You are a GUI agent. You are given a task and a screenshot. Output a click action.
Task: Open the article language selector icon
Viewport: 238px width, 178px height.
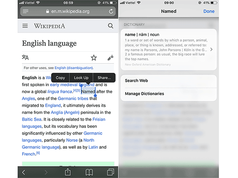point(25,57)
